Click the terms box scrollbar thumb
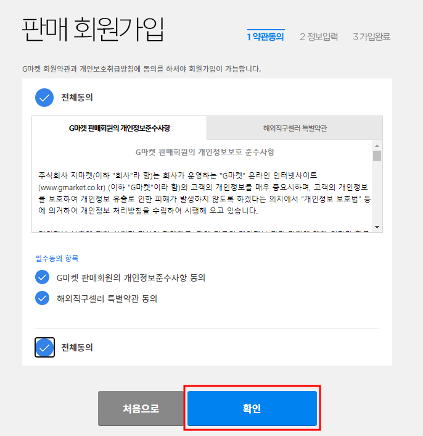Screen dimensions: 423x436 (377, 156)
